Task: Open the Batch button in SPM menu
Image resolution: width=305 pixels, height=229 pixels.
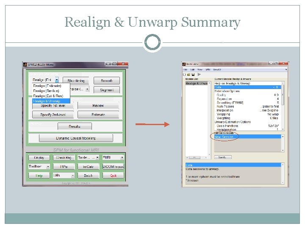Action: 88,176
